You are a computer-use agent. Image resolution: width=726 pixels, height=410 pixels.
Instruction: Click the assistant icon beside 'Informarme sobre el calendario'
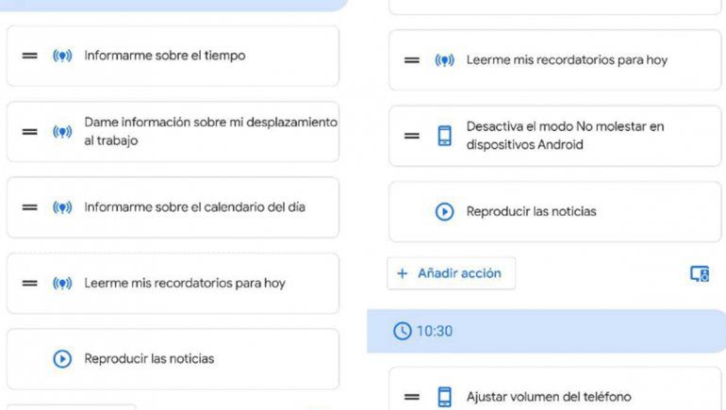pos(62,207)
